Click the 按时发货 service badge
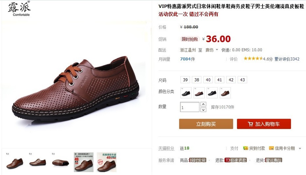This screenshot has width=306, height=175. [x=198, y=160]
